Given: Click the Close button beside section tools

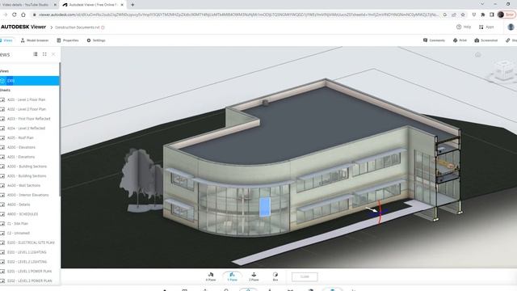Looking at the screenshot, I should pos(305,276).
